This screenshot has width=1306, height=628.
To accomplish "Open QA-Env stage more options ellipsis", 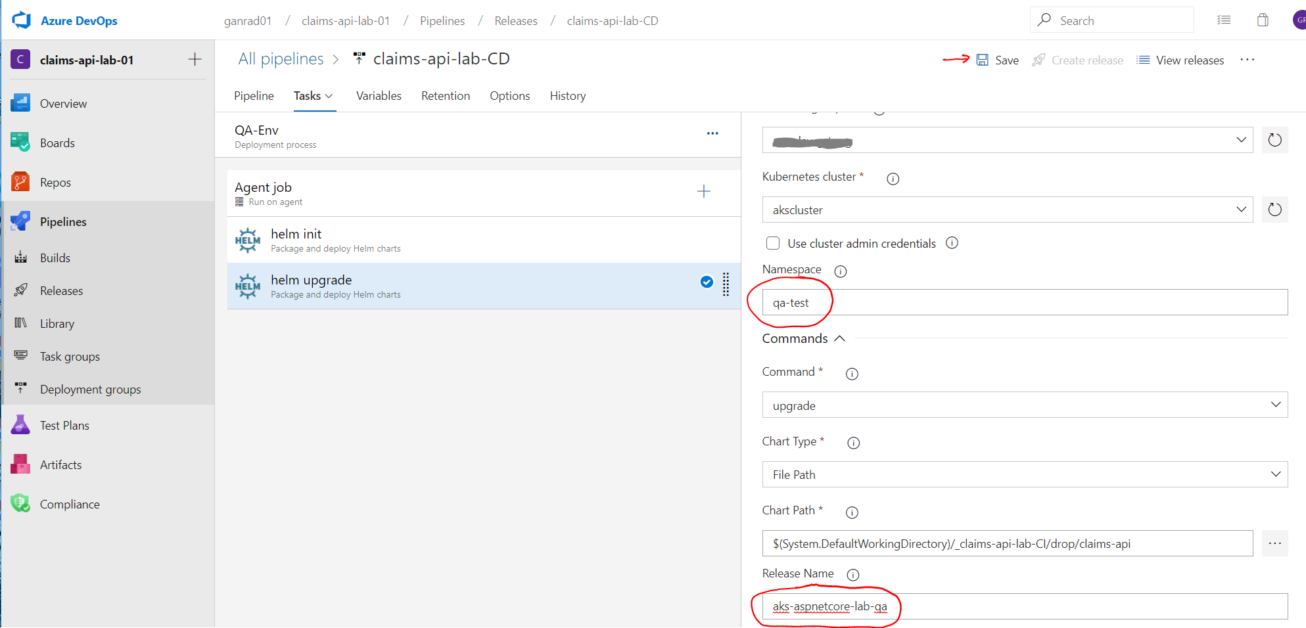I will click(x=712, y=133).
